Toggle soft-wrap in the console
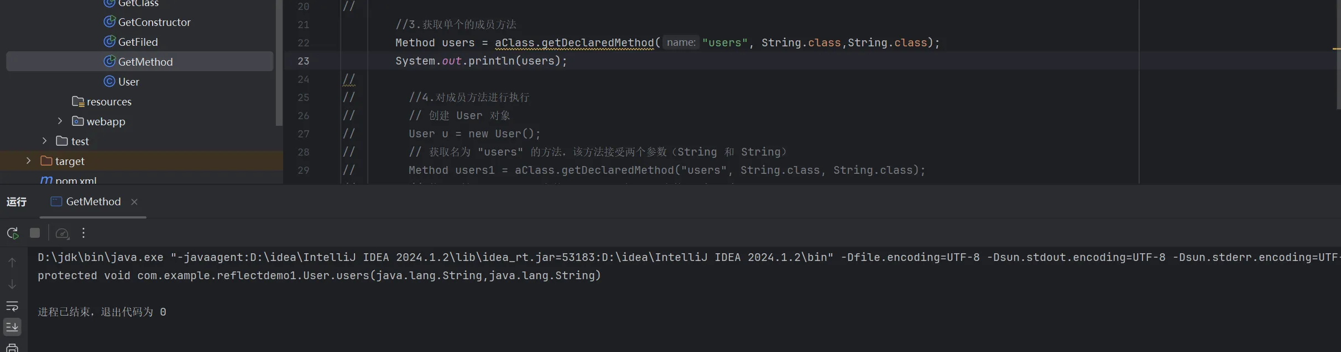 [12, 306]
